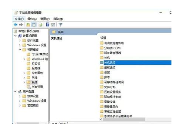Screen dimensions: 184x133
Task: Select 本地计算机 策略 root node
Action: click(28, 31)
